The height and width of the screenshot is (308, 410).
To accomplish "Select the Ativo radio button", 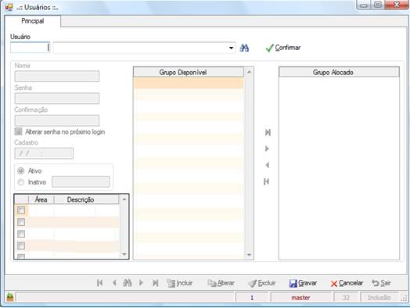I will [20, 171].
